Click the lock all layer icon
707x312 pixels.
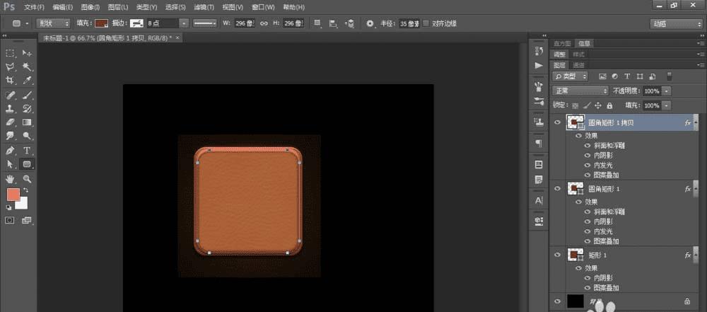pyautogui.click(x=609, y=105)
